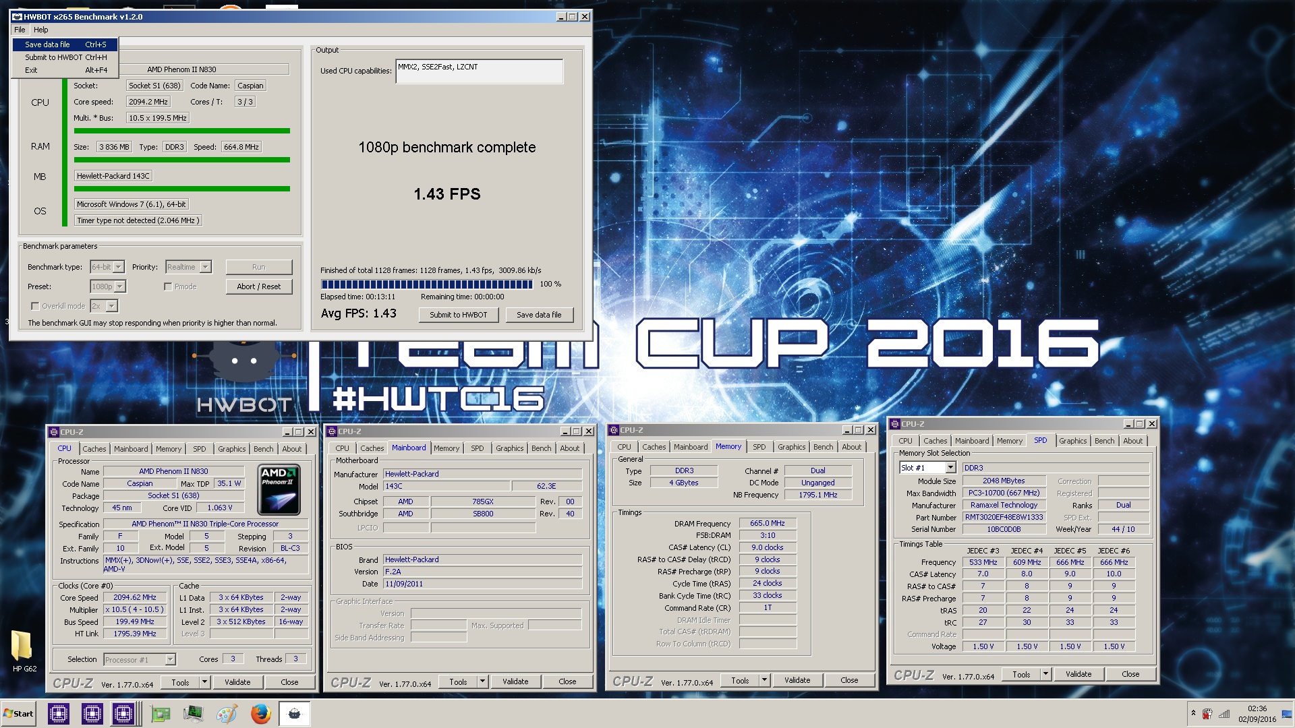Choose Exit from the File menu
The height and width of the screenshot is (728, 1295).
pyautogui.click(x=65, y=70)
